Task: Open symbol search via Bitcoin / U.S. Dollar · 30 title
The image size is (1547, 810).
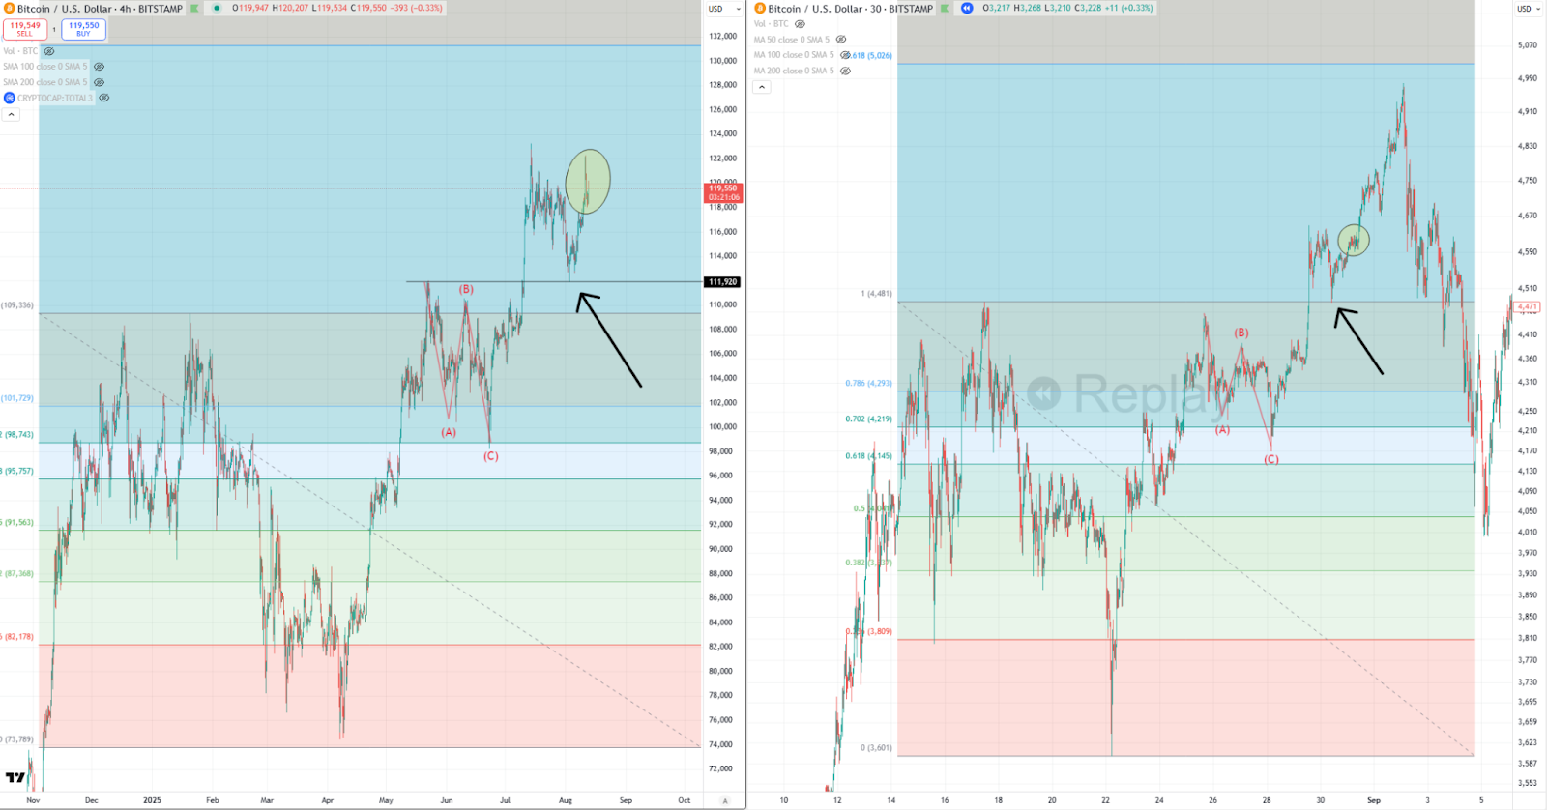Action: pyautogui.click(x=851, y=9)
